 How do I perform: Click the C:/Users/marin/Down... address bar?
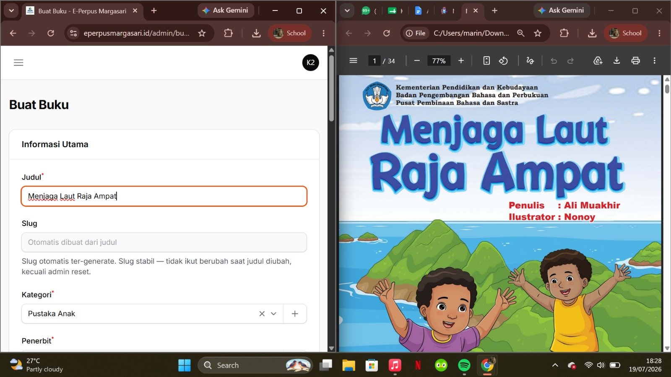click(471, 33)
